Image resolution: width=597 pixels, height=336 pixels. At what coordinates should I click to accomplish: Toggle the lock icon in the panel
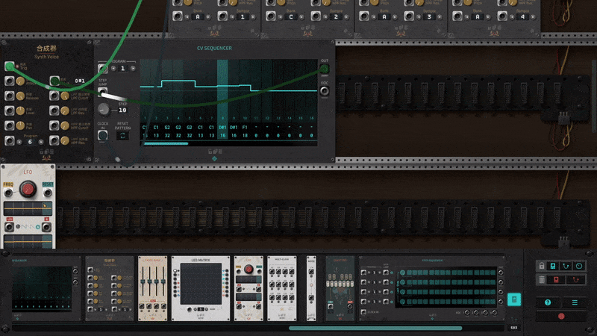(542, 266)
